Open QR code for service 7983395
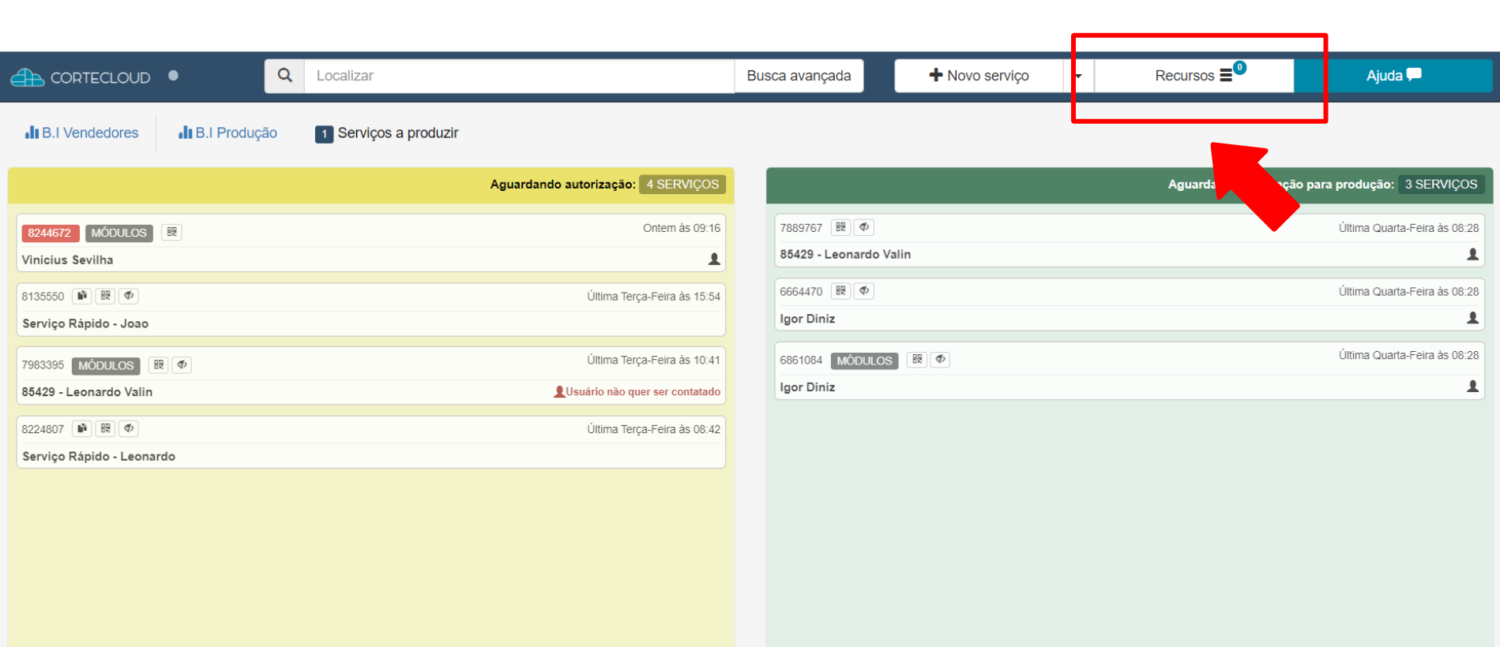The image size is (1500, 647). click(159, 365)
